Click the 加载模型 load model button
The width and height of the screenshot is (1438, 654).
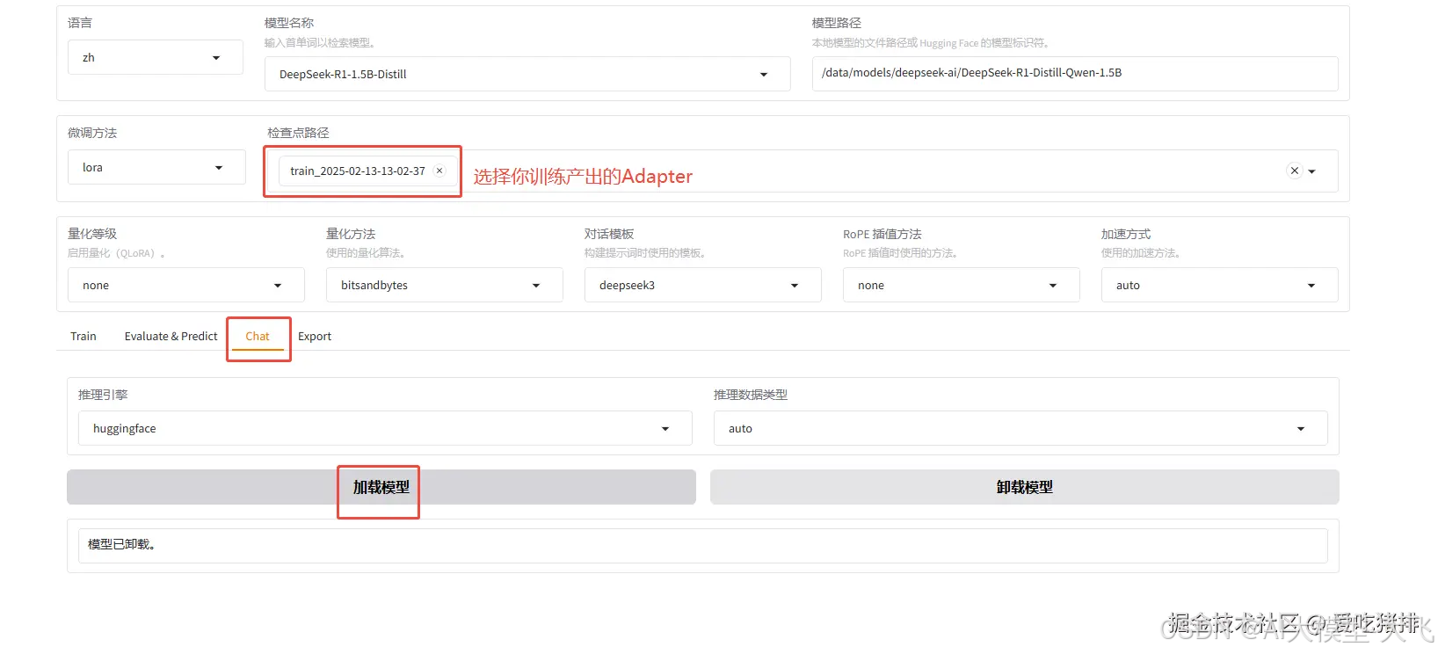click(381, 487)
